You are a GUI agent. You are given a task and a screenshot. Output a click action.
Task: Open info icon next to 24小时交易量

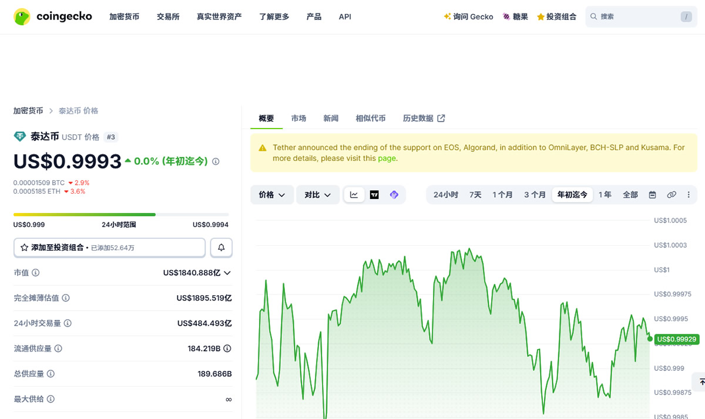(68, 323)
